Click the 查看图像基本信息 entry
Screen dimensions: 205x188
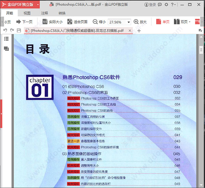point(93,141)
